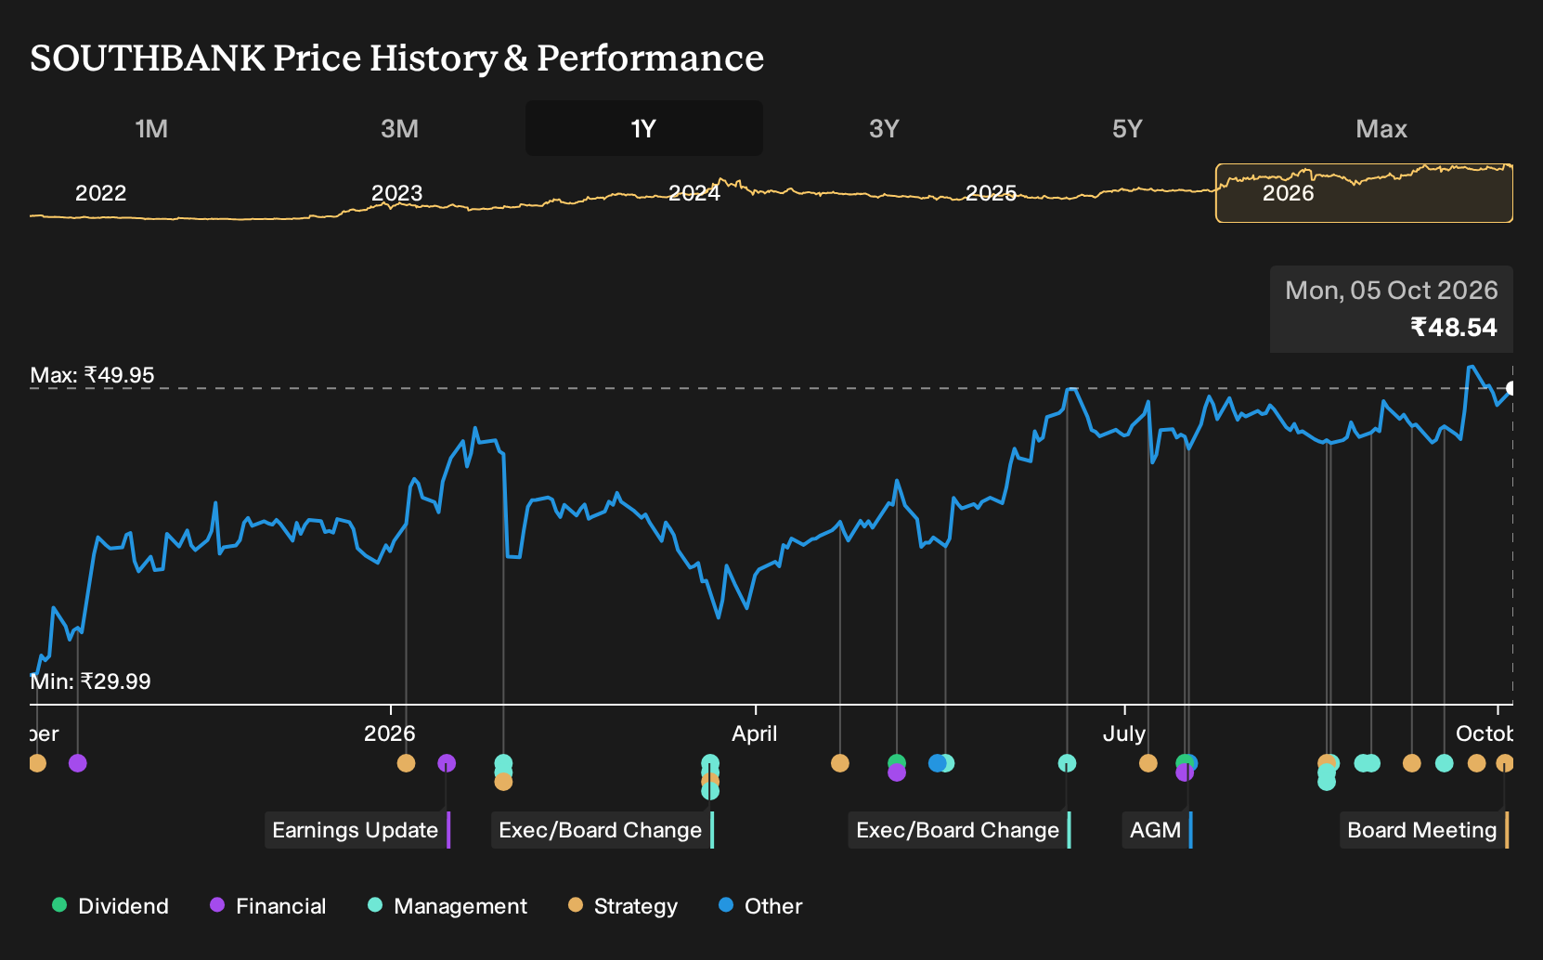Viewport: 1543px width, 960px height.
Task: Select the Max time range tab
Action: [1381, 129]
